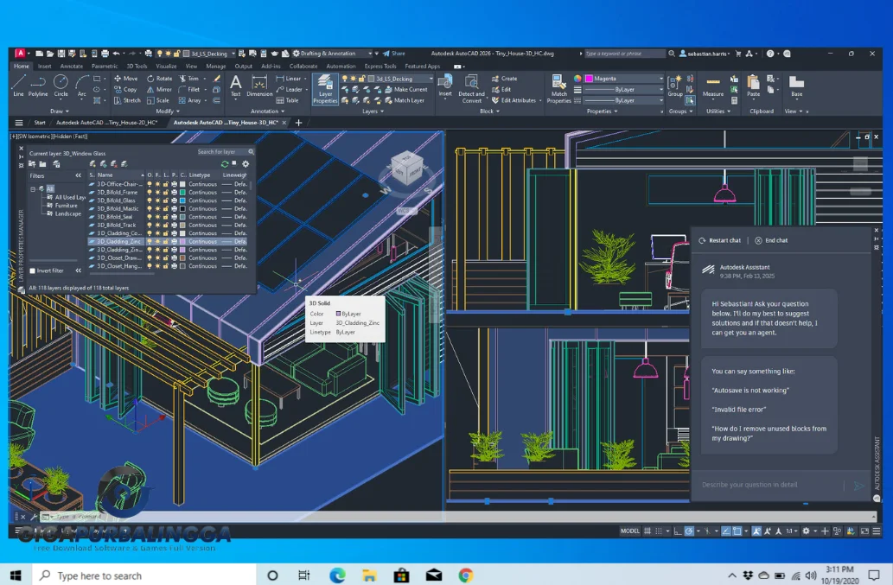Viewport: 893px width, 585px height.
Task: Click the Match Properties tool
Action: point(558,89)
